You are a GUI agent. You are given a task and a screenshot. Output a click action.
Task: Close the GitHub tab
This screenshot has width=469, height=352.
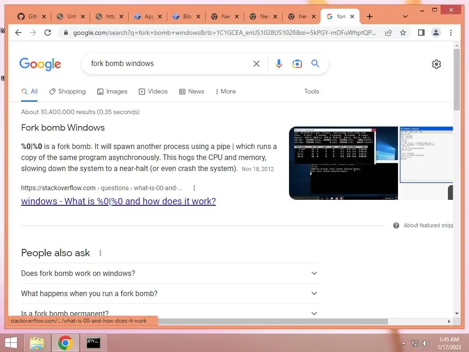tap(44, 16)
